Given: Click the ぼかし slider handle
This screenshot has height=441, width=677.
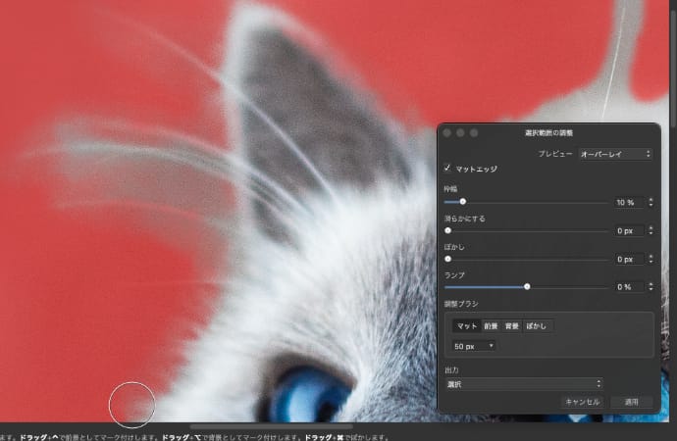Looking at the screenshot, I should click(448, 259).
